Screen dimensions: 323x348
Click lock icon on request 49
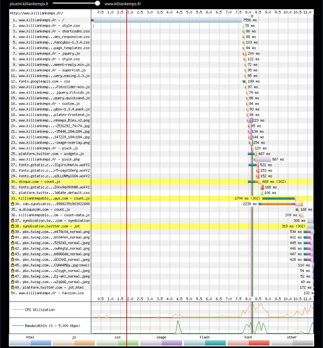[13, 287]
